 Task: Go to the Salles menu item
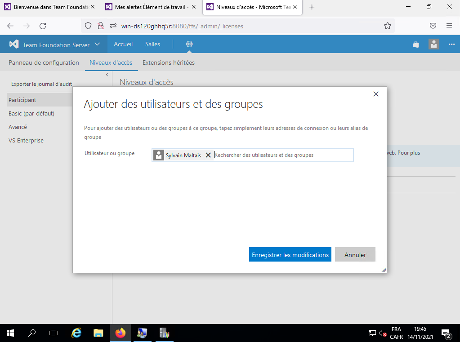[152, 44]
